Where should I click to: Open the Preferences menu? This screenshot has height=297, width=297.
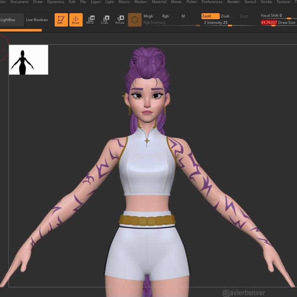[212, 2]
